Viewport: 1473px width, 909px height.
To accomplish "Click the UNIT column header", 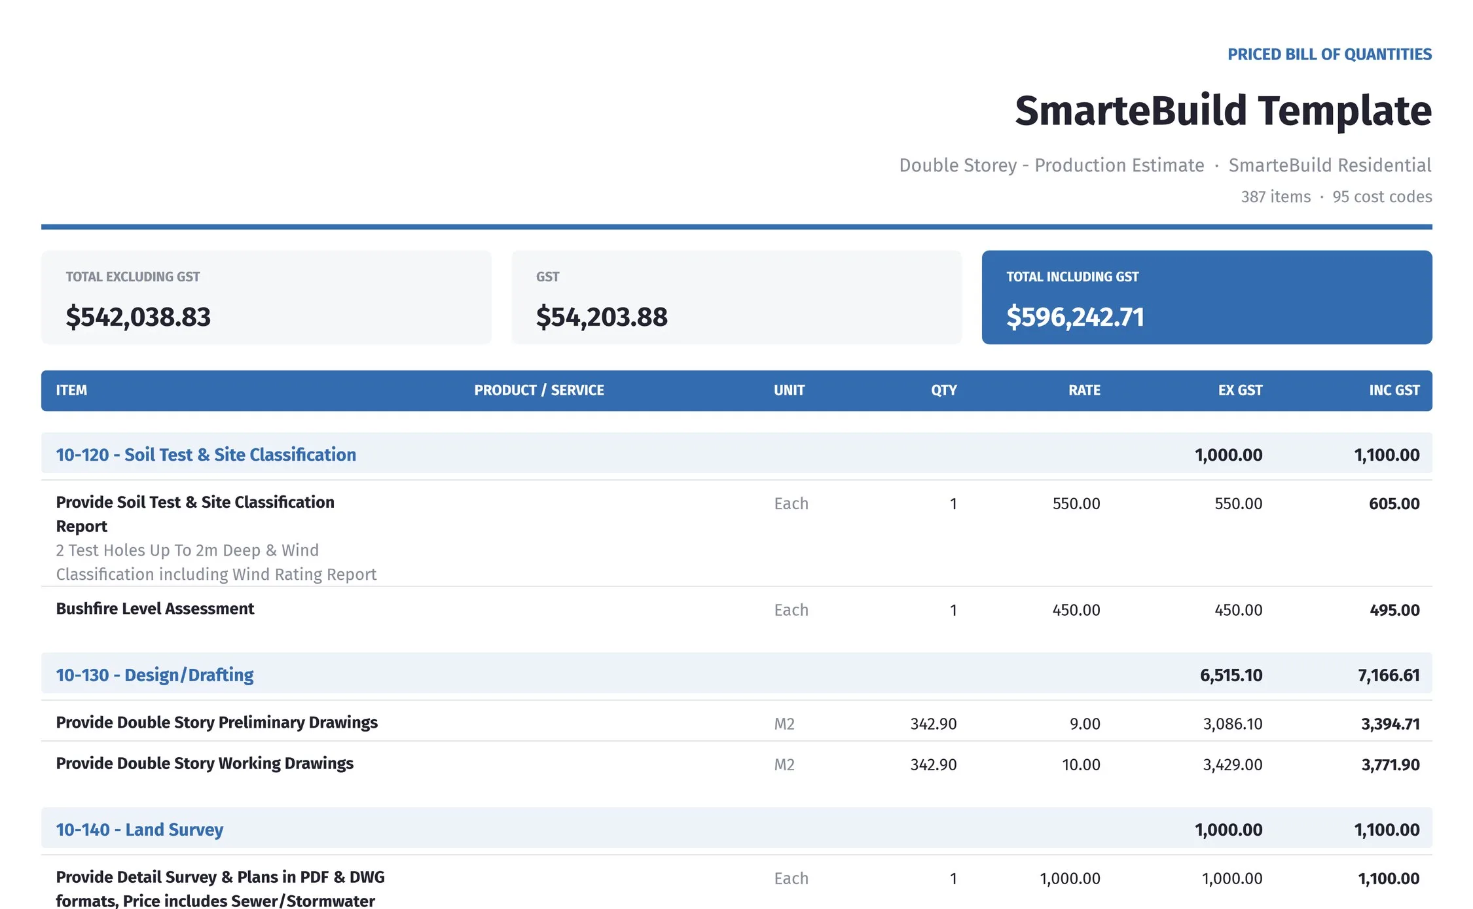I will 789,390.
